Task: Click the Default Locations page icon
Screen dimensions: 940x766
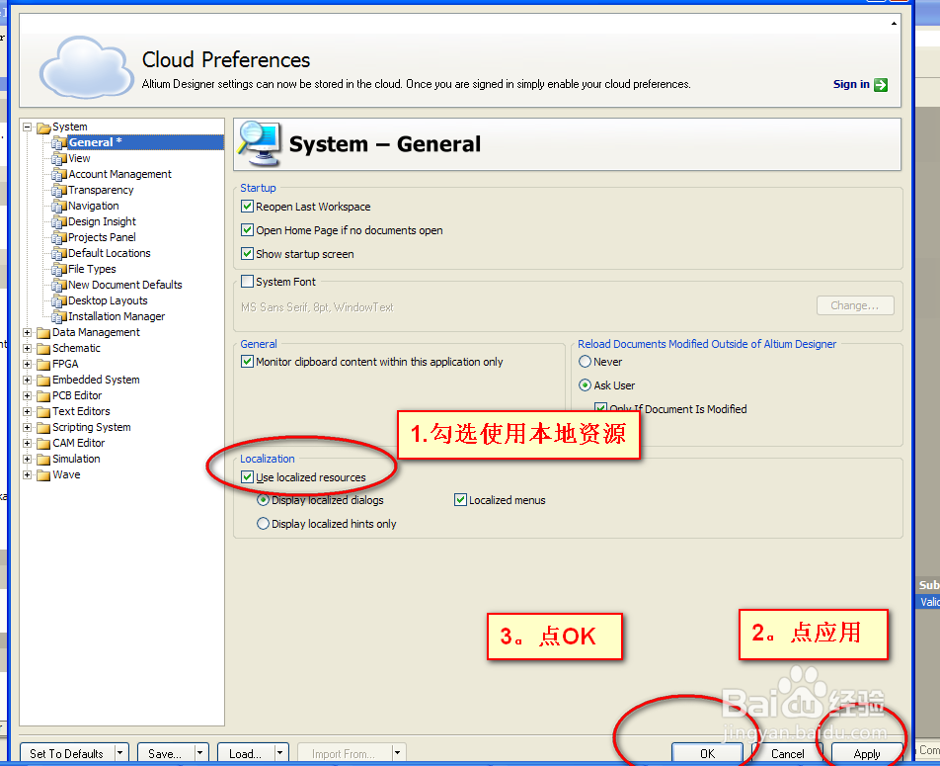Action: click(59, 253)
